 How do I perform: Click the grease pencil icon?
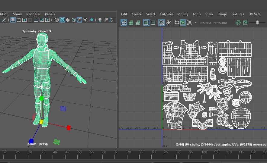click(x=4, y=20)
